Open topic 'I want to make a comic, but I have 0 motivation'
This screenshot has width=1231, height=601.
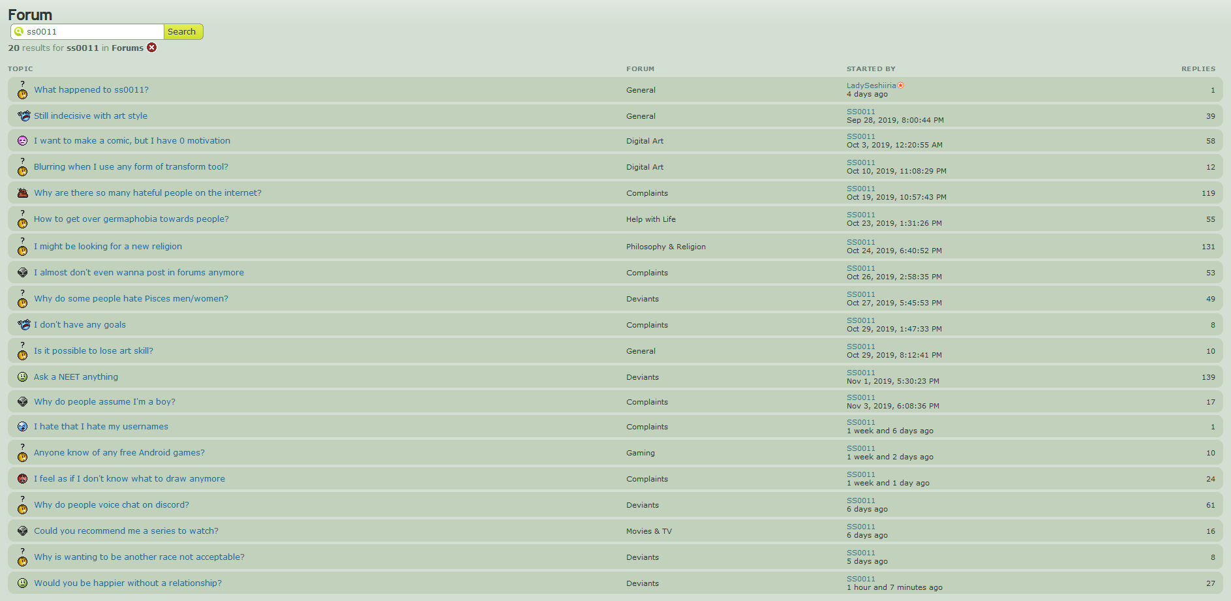pos(132,141)
